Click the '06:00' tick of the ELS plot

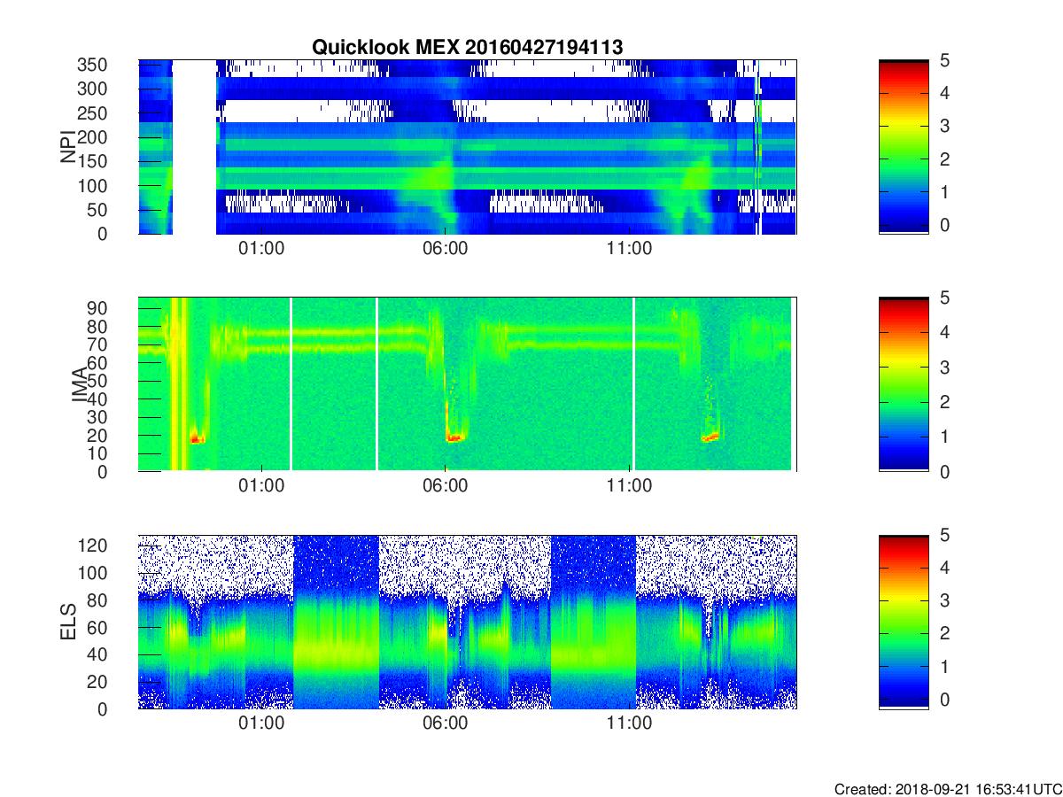(446, 723)
